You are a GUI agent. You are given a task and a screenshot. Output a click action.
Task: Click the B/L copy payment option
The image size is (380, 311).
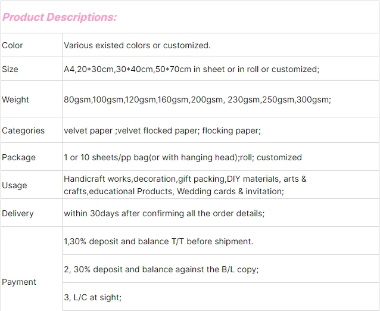coord(161,269)
